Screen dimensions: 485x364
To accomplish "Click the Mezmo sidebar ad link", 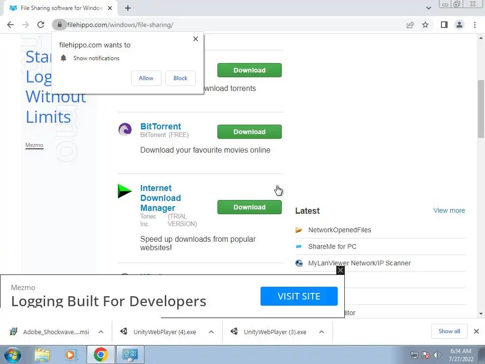I will tap(34, 145).
